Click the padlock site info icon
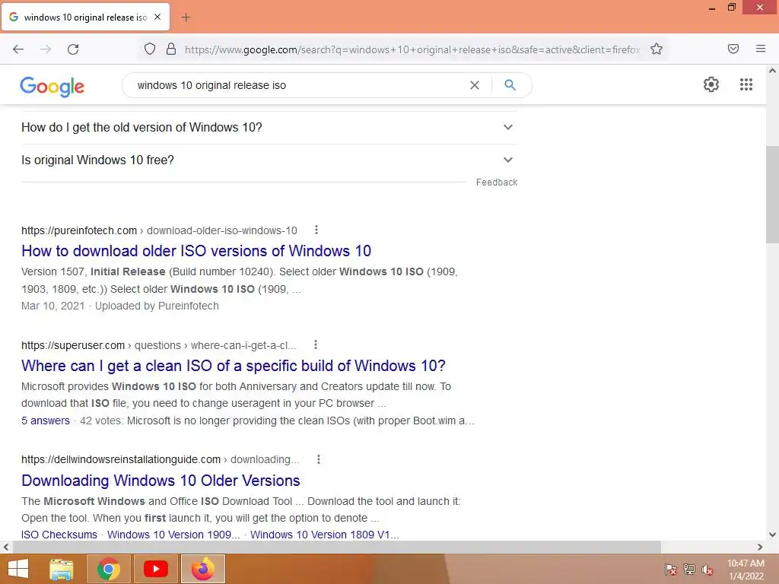The image size is (779, 584). coord(171,49)
